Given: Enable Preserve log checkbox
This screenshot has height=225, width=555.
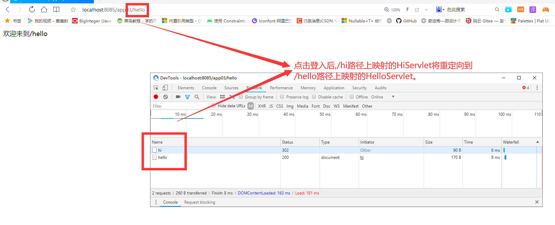Looking at the screenshot, I should pos(282,97).
